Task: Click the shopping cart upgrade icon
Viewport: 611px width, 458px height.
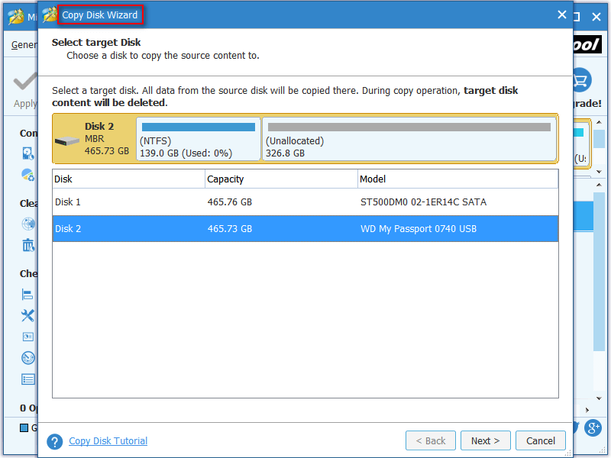Action: click(581, 81)
